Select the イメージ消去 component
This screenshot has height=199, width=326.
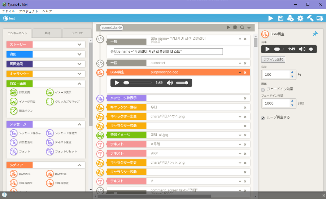tap(23, 101)
